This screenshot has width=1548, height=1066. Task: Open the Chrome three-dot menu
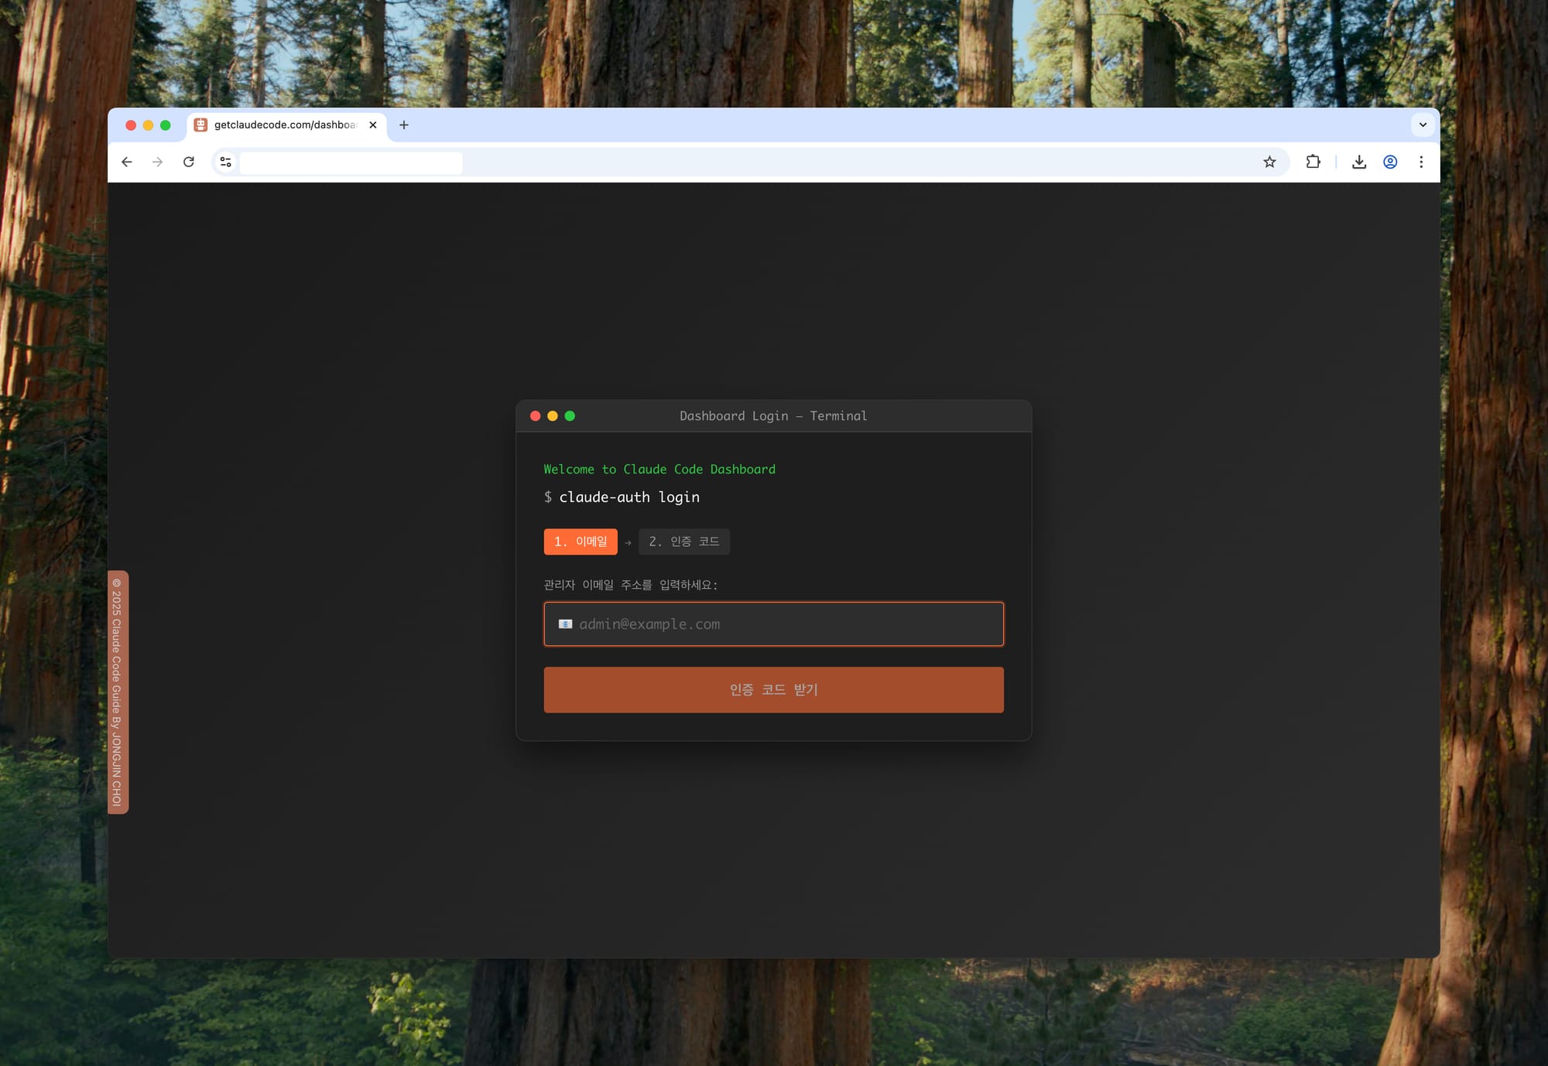point(1421,162)
